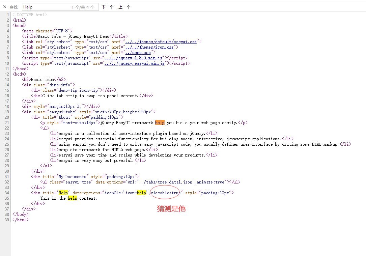Click the complete framework for HTML5 line

[x=104, y=149]
